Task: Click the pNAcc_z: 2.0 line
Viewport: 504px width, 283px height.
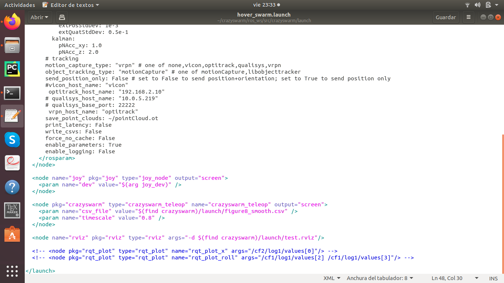Action: point(79,52)
